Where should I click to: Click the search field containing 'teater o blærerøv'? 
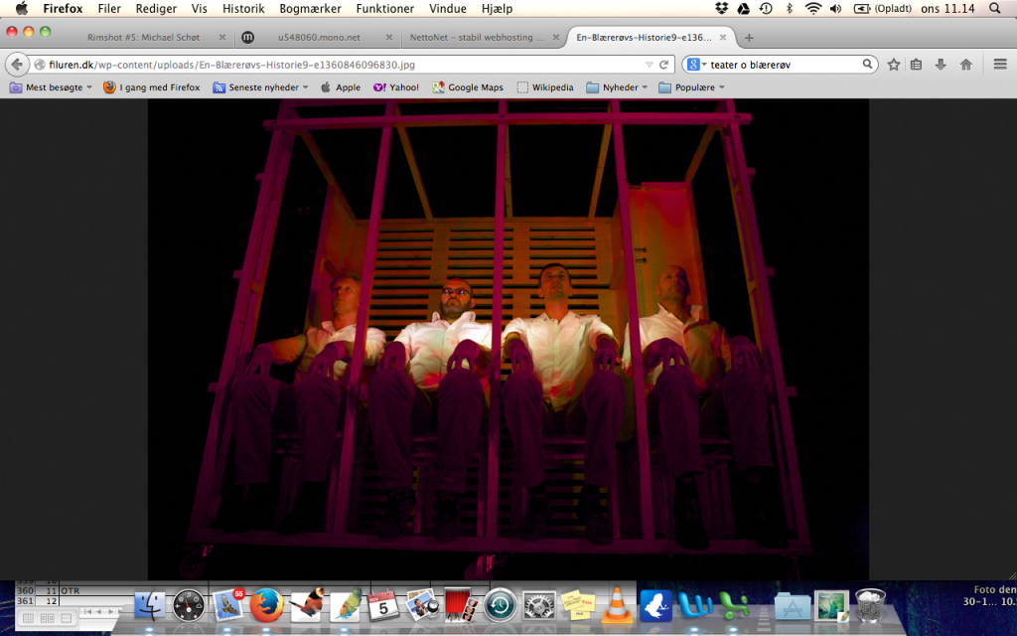coord(785,65)
